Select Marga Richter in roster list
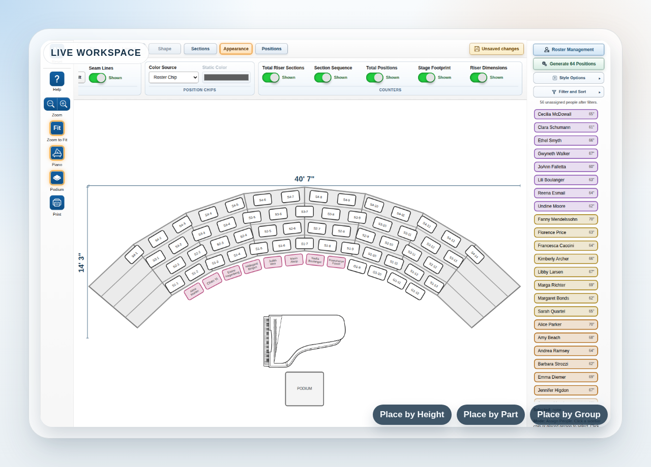This screenshot has height=467, width=651. (566, 285)
